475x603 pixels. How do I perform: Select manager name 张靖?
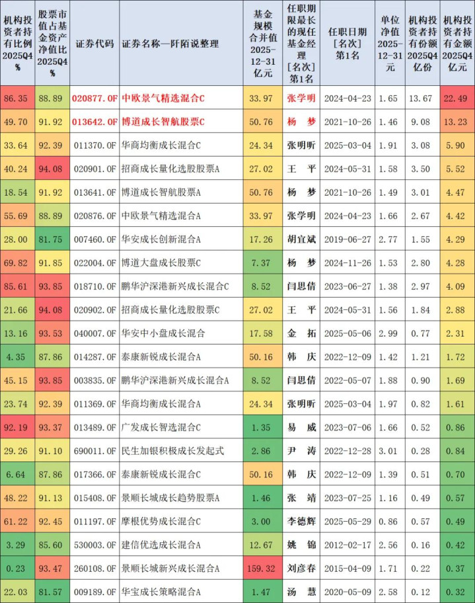(301, 498)
